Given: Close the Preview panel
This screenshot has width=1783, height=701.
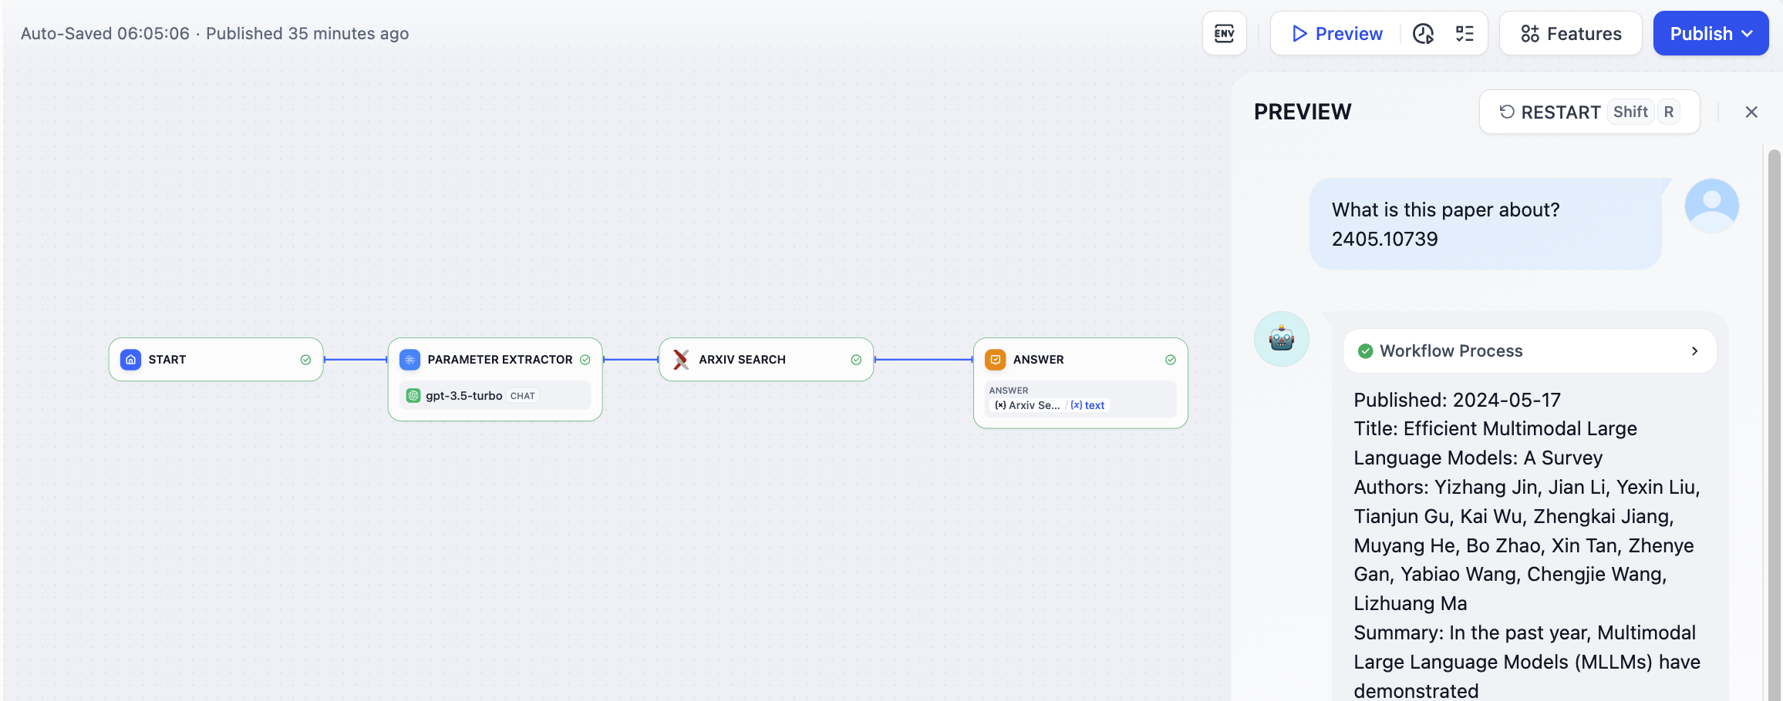Looking at the screenshot, I should [1751, 112].
